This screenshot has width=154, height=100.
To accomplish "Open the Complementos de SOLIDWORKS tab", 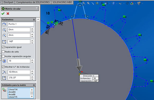I will point(33,2).
